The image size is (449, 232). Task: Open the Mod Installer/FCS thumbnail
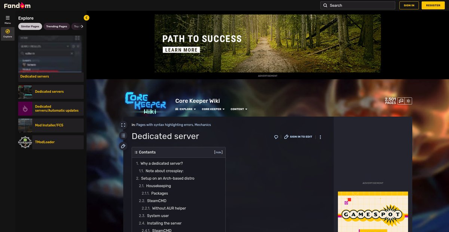pyautogui.click(x=25, y=125)
